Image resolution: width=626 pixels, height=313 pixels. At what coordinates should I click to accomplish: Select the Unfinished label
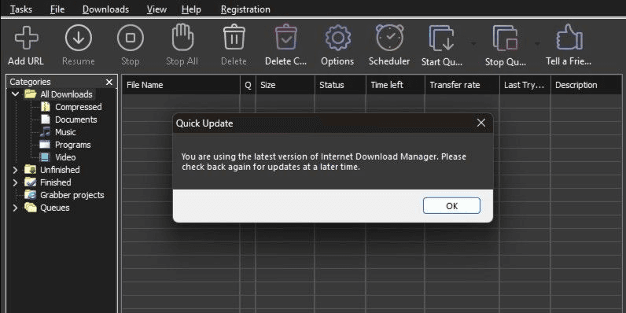coord(60,170)
